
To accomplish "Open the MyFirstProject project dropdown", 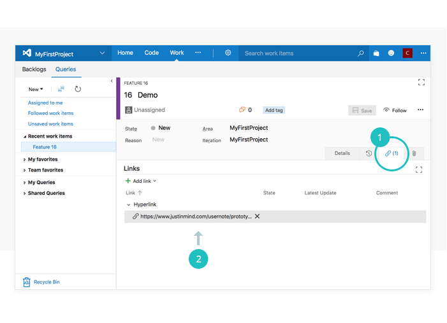I will click(102, 53).
